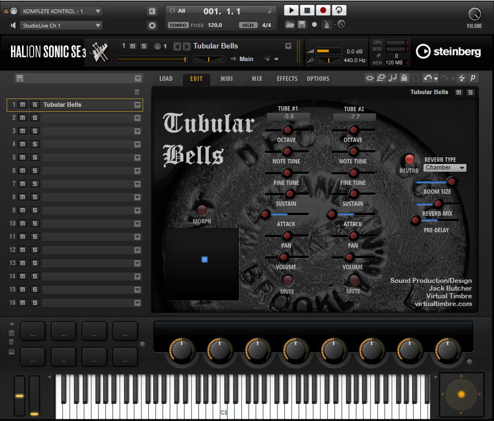Select the Tubular Bells slot 1 row

click(75, 105)
